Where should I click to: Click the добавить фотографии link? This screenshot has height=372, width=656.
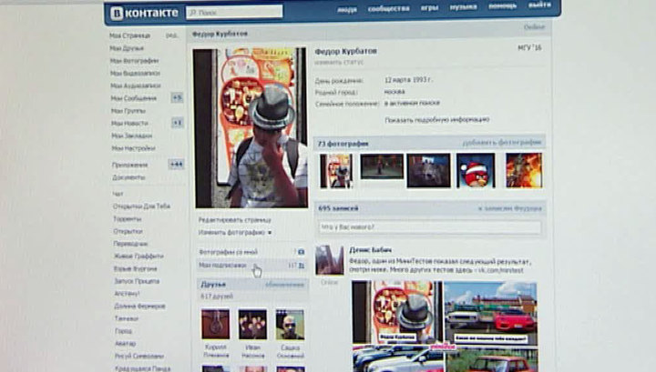(502, 143)
